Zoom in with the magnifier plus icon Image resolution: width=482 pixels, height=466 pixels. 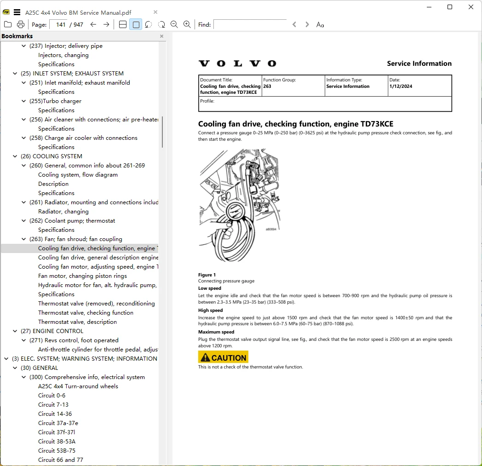(x=187, y=24)
